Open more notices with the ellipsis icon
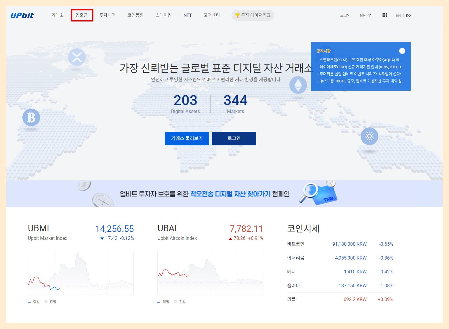 click(x=402, y=51)
